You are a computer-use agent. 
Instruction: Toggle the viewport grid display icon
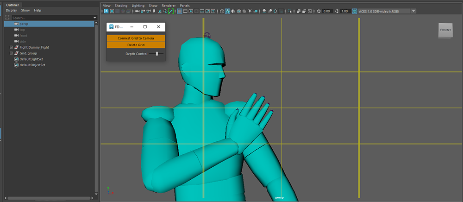(180, 11)
